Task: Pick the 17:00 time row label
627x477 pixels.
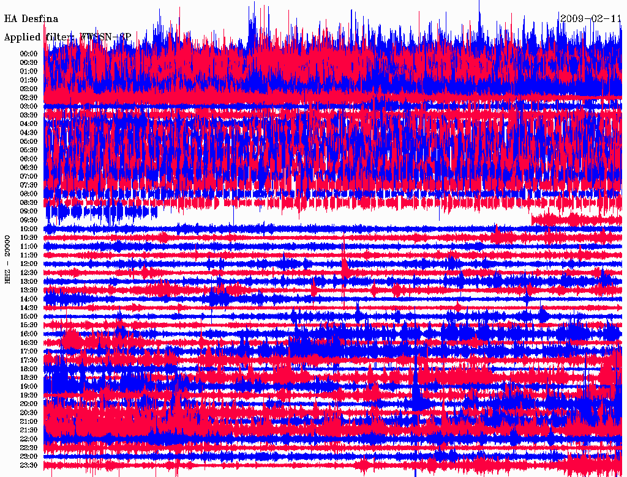Action: click(x=29, y=352)
